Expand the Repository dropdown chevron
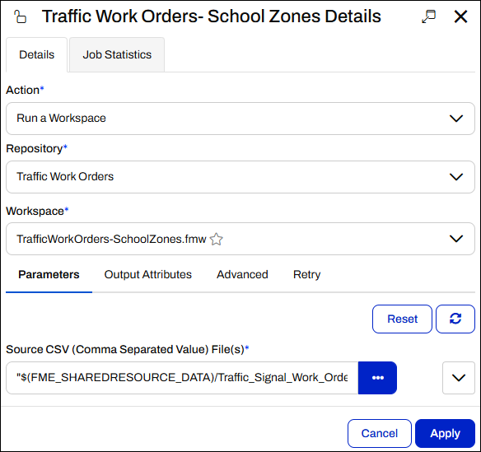 coord(456,177)
